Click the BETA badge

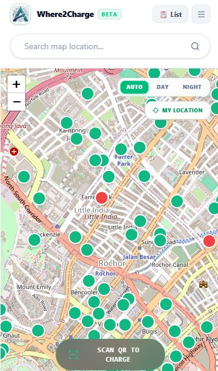(x=109, y=14)
